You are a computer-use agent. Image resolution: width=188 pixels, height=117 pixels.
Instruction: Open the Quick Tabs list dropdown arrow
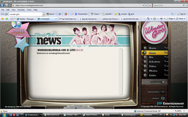click(15, 19)
